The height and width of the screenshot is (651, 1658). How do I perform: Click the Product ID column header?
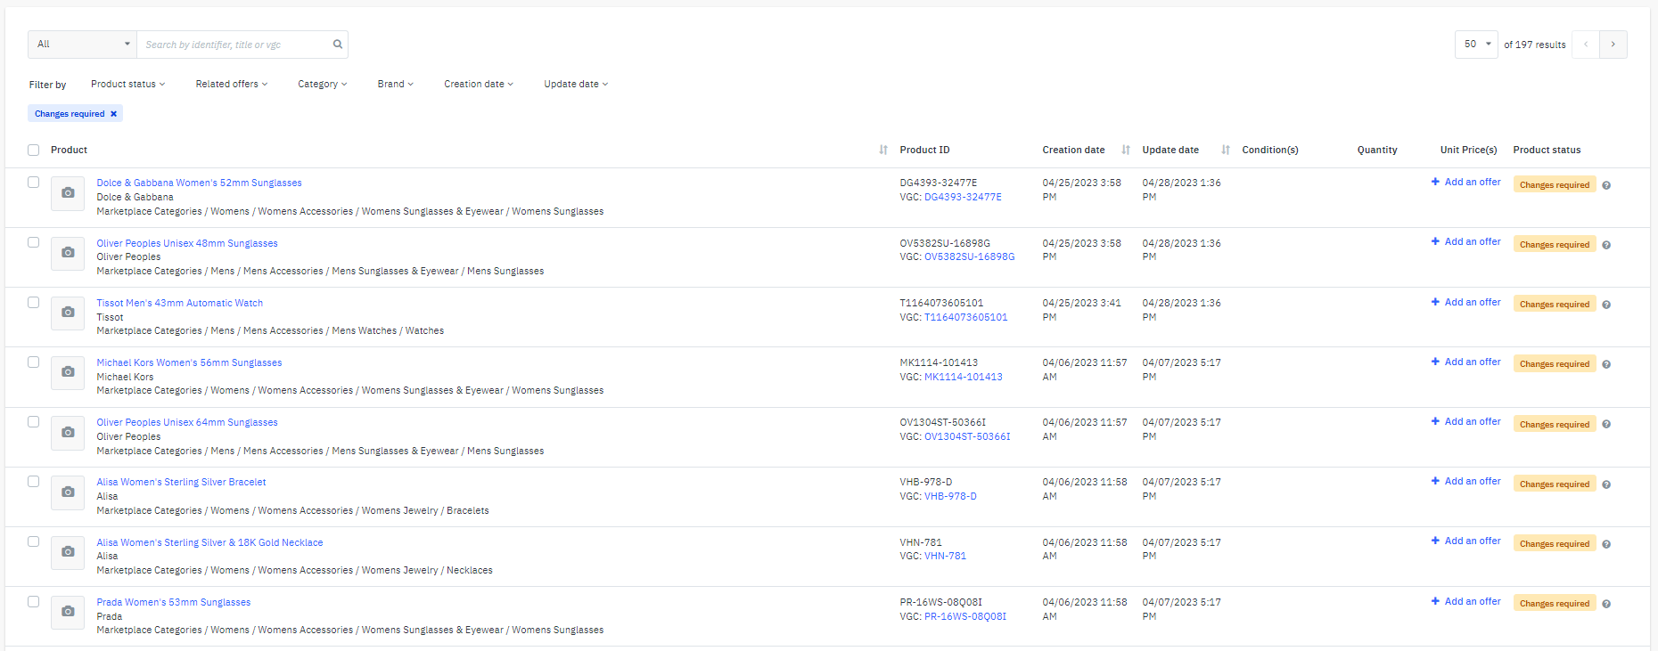coord(924,150)
